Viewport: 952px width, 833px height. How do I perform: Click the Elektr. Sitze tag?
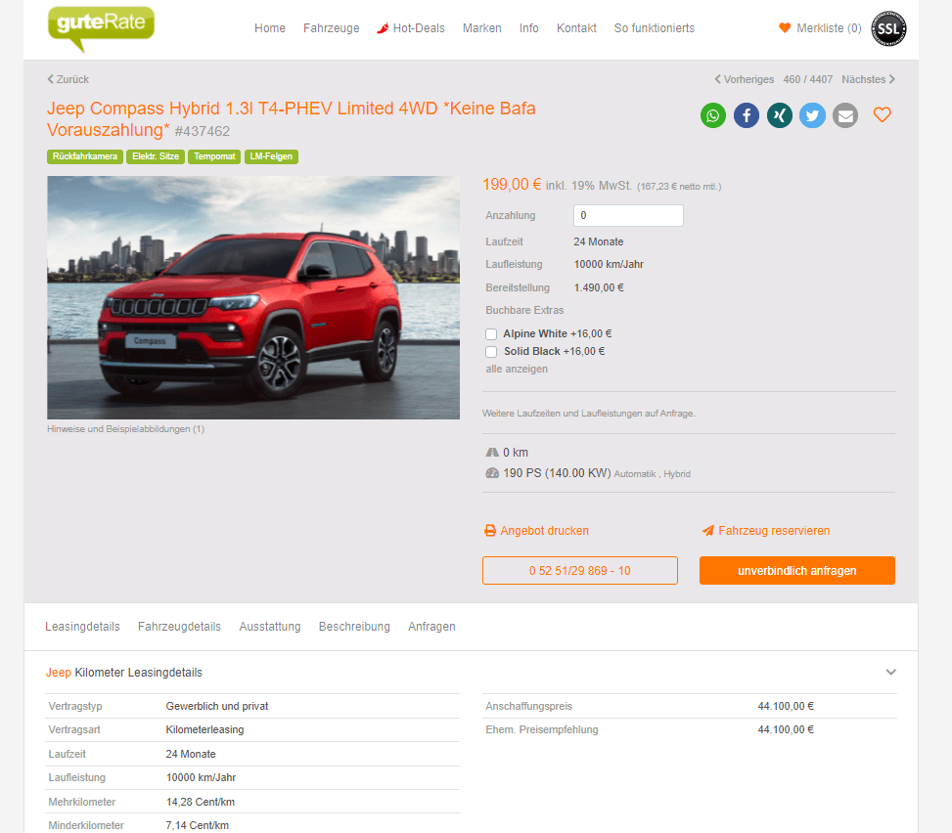point(156,156)
